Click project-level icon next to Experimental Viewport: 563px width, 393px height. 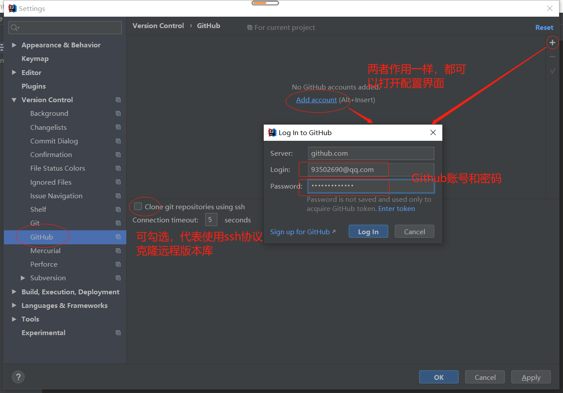[118, 332]
